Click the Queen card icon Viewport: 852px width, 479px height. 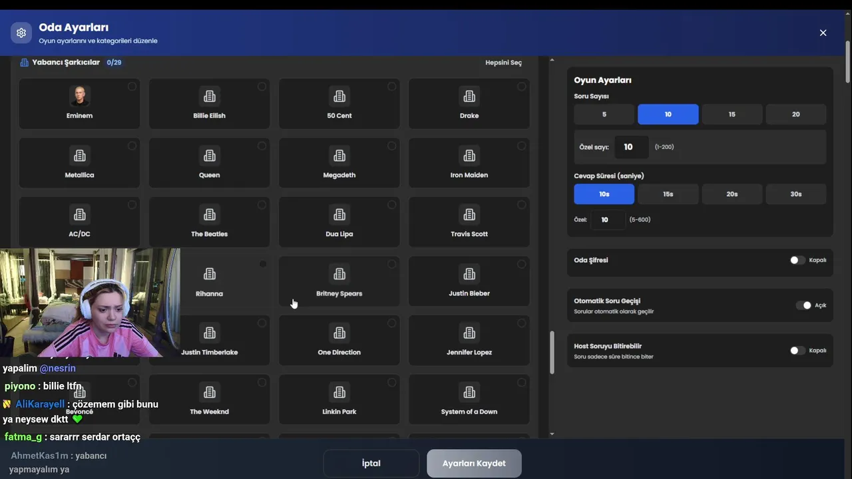coord(210,156)
